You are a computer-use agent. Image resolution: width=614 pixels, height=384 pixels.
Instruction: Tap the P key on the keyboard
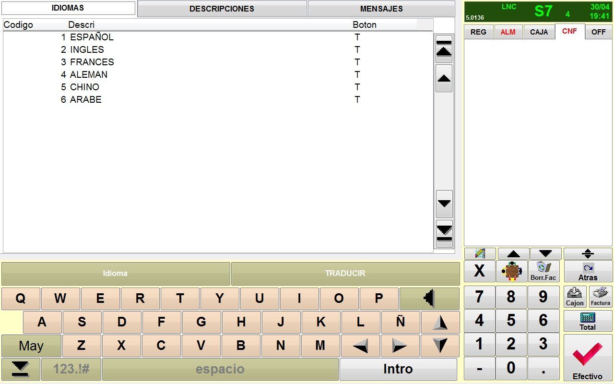[379, 299]
